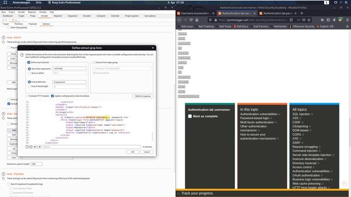Select End at fixed length radio

click(29, 86)
